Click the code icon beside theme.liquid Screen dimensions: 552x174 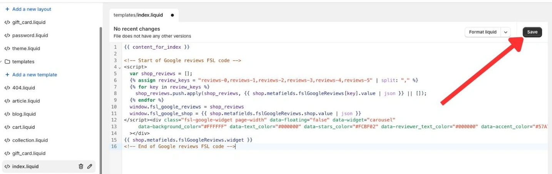click(x=7, y=48)
